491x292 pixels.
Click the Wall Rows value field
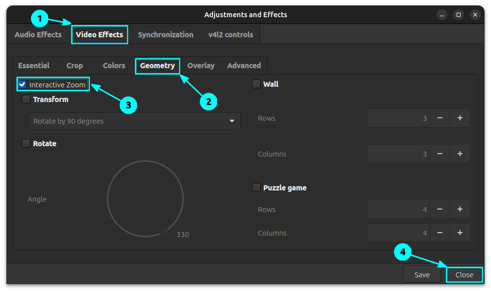point(398,118)
